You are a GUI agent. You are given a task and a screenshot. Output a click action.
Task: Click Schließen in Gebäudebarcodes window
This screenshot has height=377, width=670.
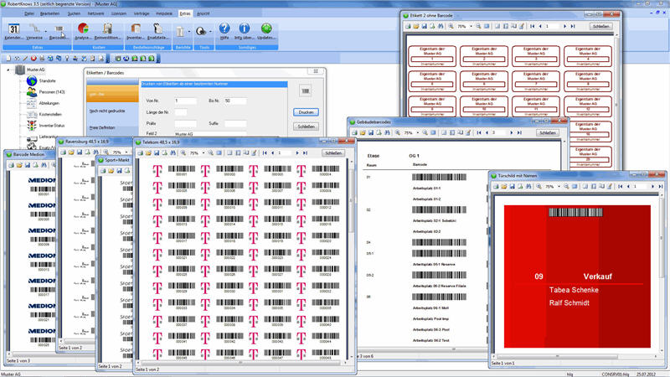tap(548, 132)
